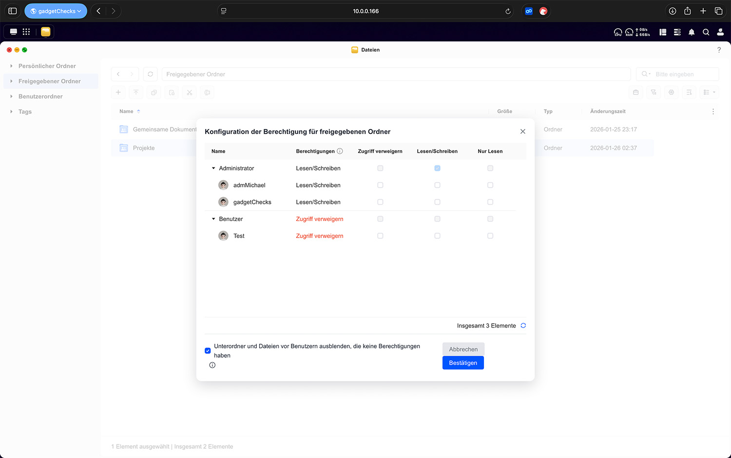Collapse the Administrator group row
731x458 pixels.
click(213, 168)
